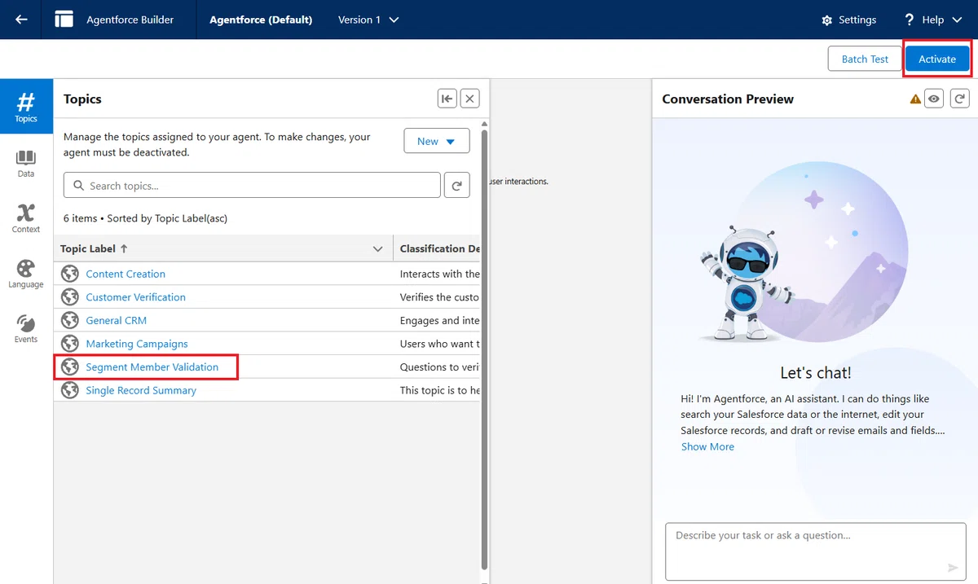Image resolution: width=978 pixels, height=584 pixels.
Task: Refresh the topics list
Action: click(x=457, y=186)
